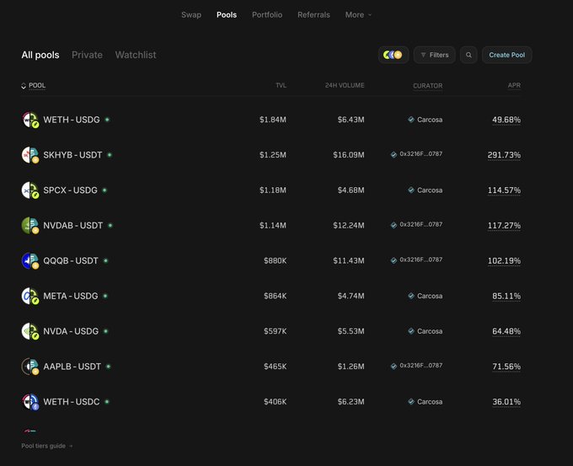This screenshot has width=573, height=466.
Task: Click the 71.56% APR value
Action: [506, 367]
